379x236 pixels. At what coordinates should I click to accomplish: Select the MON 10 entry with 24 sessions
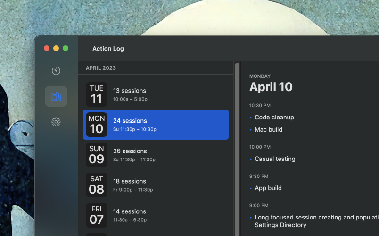pos(156,125)
